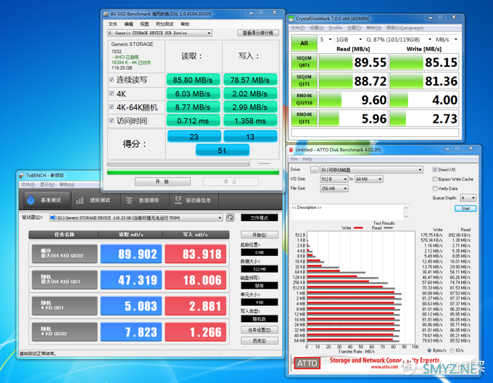493x383 pixels.
Task: Open ATTO I/O Size 512 B dropdown
Action: point(334,179)
